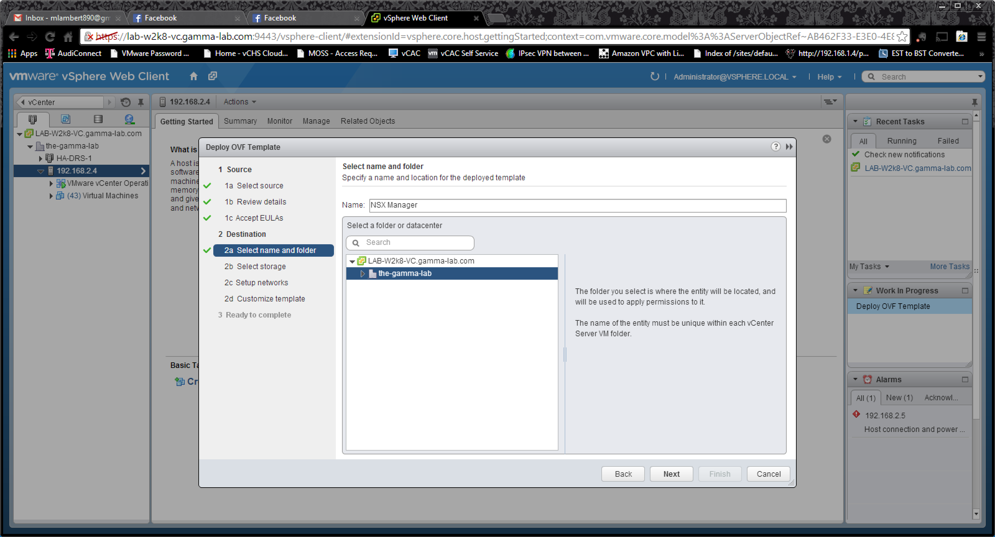Switch to VMs and Templates icon
The image size is (995, 537).
(x=66, y=119)
